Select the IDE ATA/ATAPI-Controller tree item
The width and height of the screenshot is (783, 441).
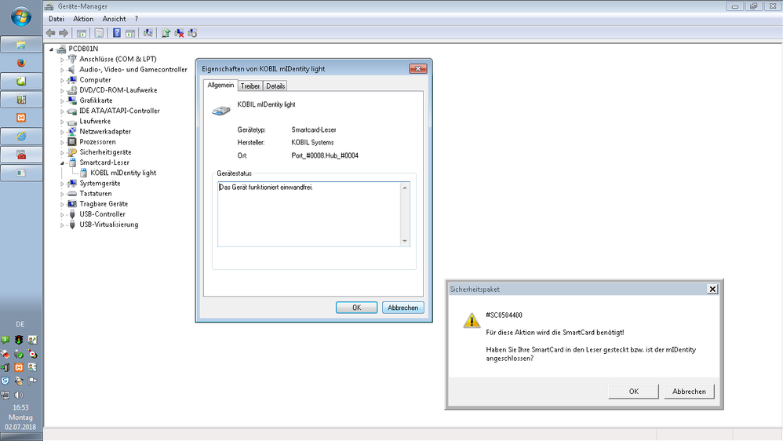119,111
